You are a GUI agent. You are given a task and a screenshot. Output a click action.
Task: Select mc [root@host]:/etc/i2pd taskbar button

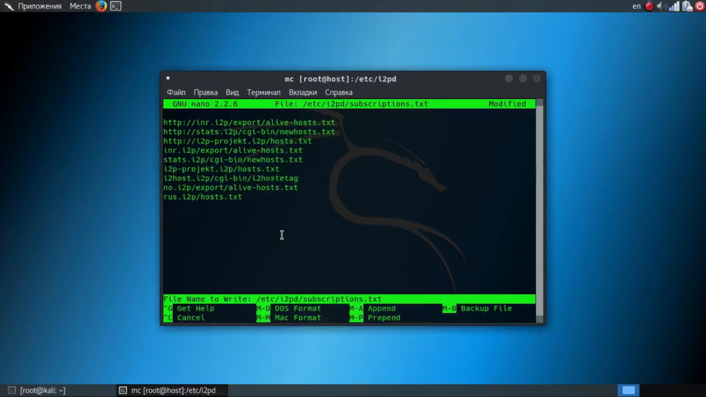point(173,390)
